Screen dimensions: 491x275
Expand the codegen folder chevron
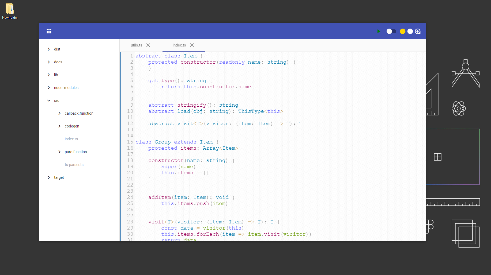[x=59, y=126]
